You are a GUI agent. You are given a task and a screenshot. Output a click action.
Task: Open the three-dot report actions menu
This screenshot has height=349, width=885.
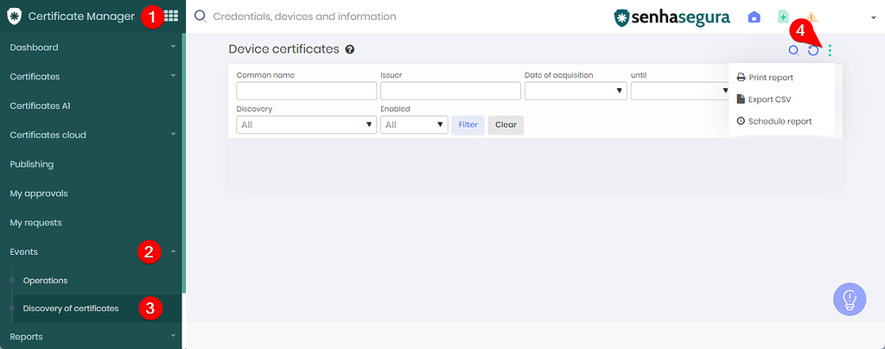pos(830,51)
